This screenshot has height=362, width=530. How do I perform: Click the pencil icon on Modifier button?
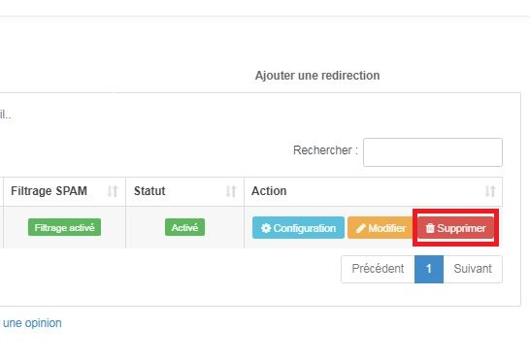tap(361, 228)
